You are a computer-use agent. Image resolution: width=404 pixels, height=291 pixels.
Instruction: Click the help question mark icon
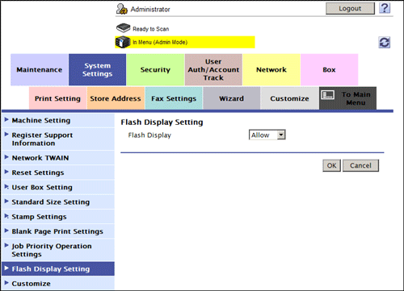(385, 8)
